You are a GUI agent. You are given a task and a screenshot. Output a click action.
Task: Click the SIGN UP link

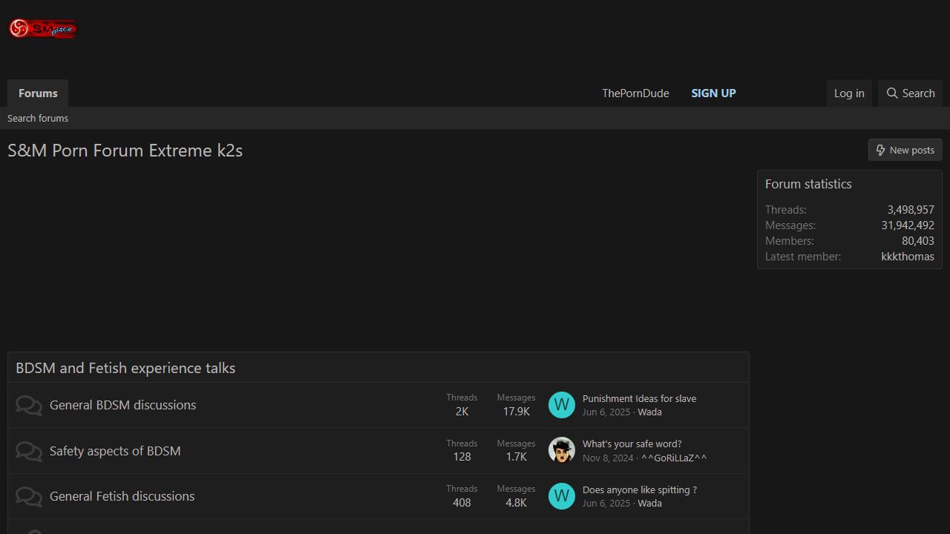tap(713, 93)
